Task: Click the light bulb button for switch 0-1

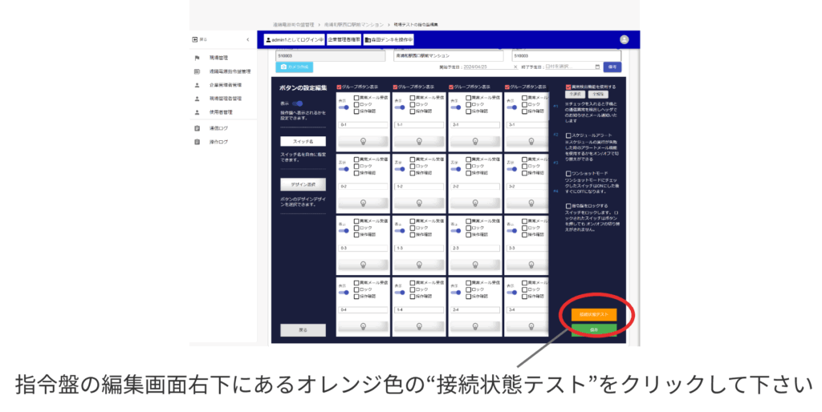Action: (x=363, y=140)
